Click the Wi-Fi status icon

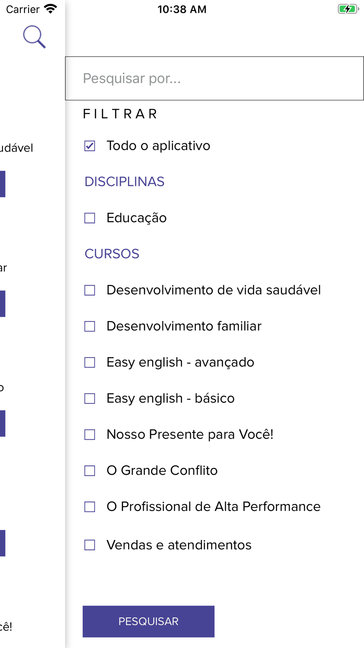[50, 9]
